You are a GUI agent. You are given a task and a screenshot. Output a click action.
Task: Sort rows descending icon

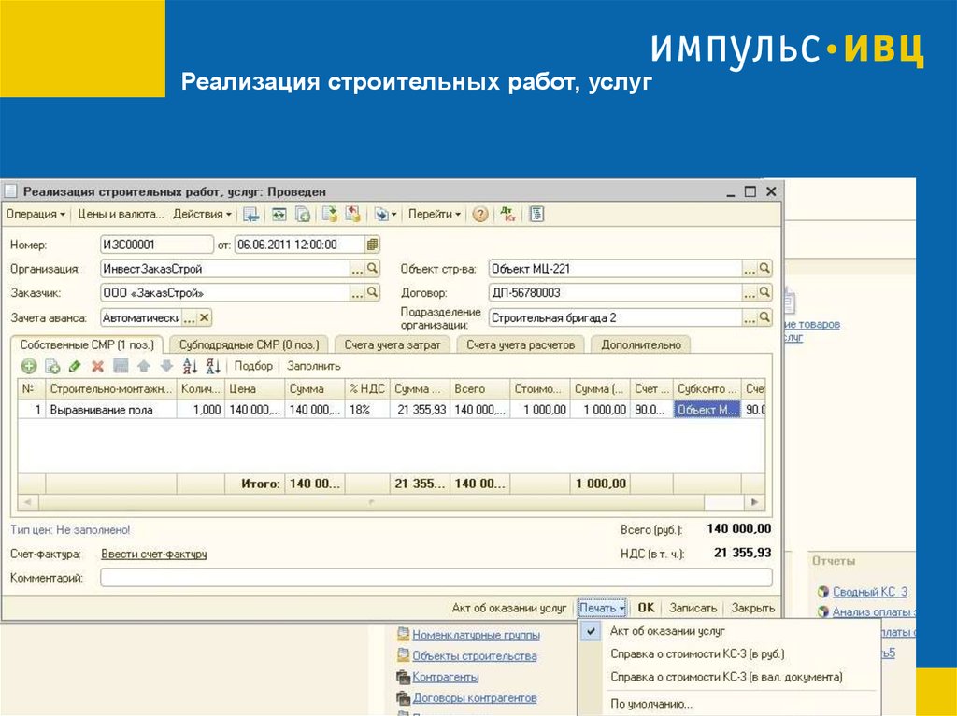tap(213, 366)
